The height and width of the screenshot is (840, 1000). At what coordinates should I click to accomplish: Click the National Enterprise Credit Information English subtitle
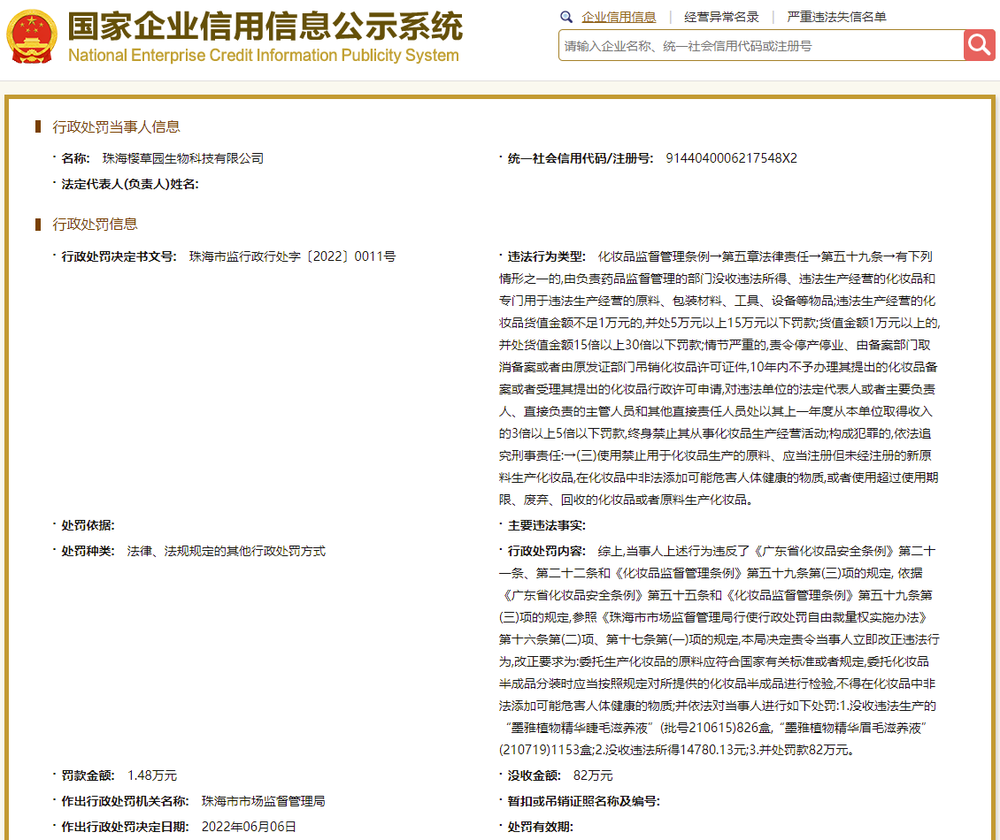pyautogui.click(x=264, y=56)
